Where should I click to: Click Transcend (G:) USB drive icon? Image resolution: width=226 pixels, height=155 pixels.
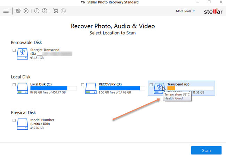point(159,88)
